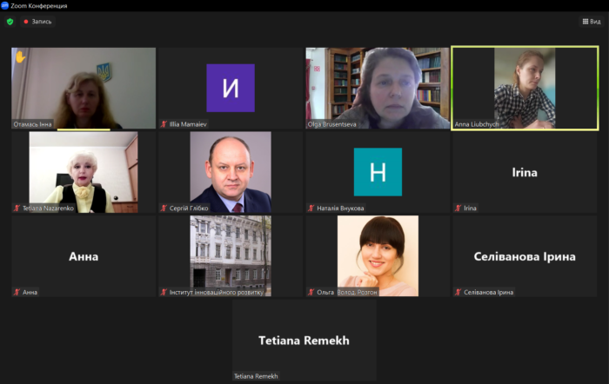Viewport: 609px width, 384px height.
Task: Open the Вид view layout button
Action: 592,22
